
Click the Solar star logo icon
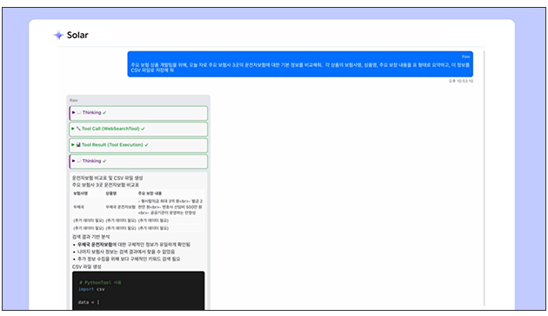[58, 35]
